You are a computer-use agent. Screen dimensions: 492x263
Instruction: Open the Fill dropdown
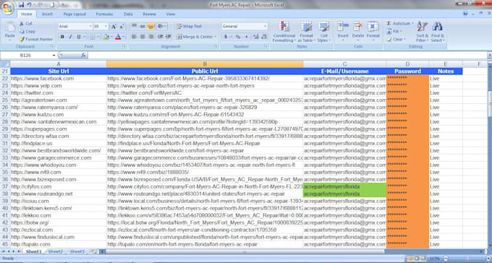[x=394, y=31]
